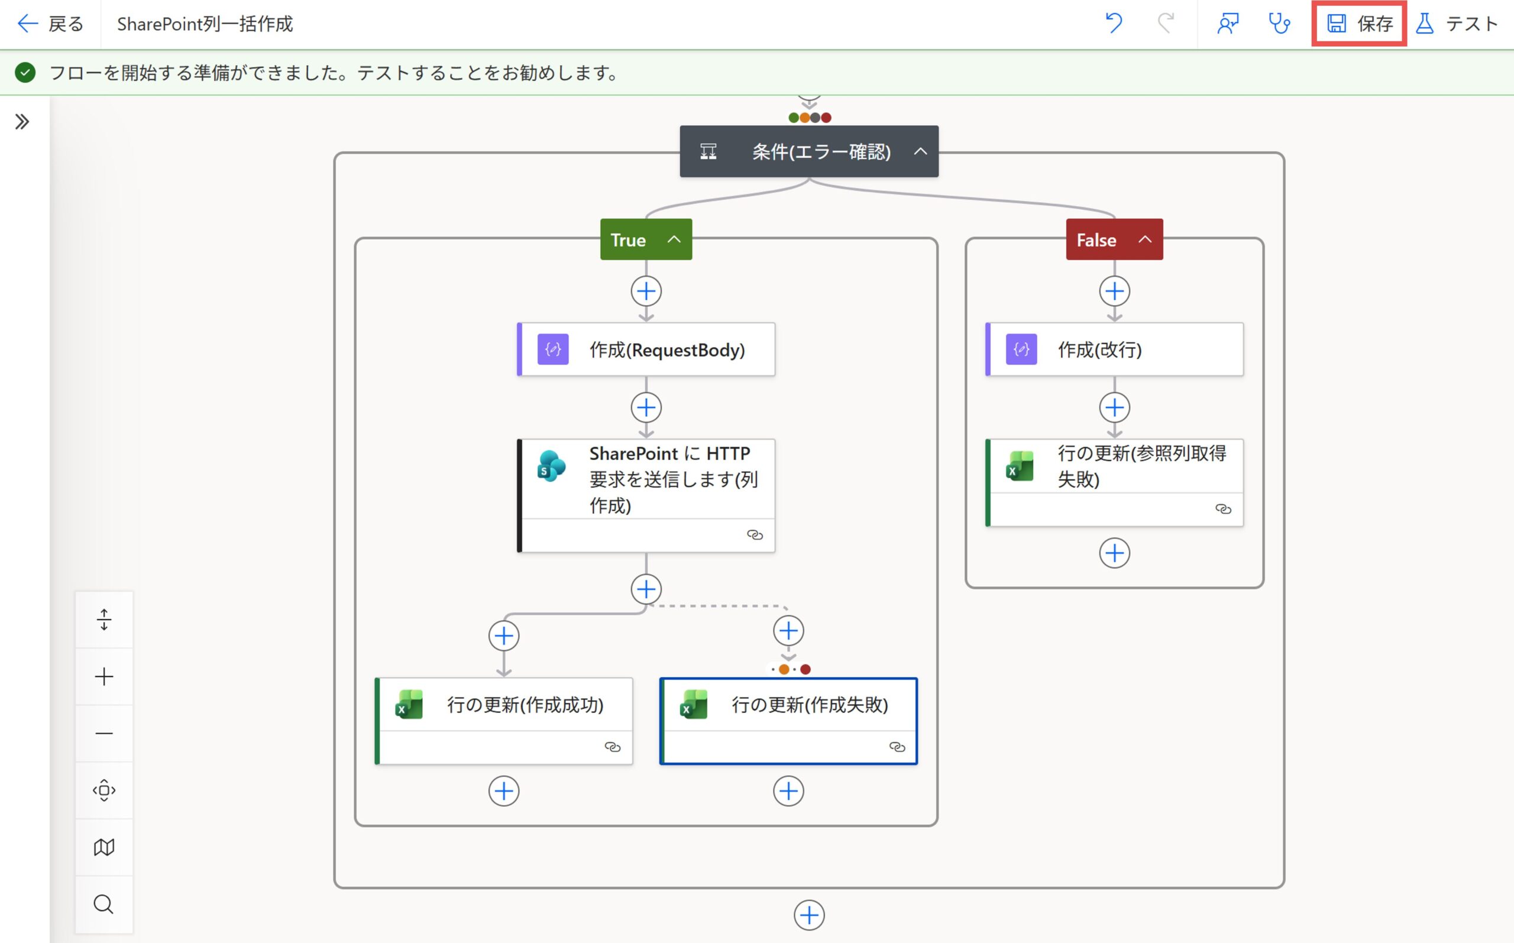Select the 作成(RequestBody) action card
Screen dimensions: 1514x943
(646, 349)
